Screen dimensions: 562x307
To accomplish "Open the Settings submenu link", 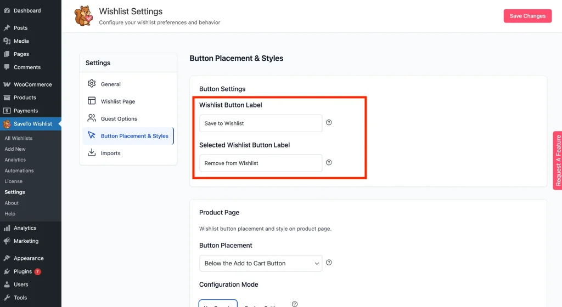I will 15,192.
